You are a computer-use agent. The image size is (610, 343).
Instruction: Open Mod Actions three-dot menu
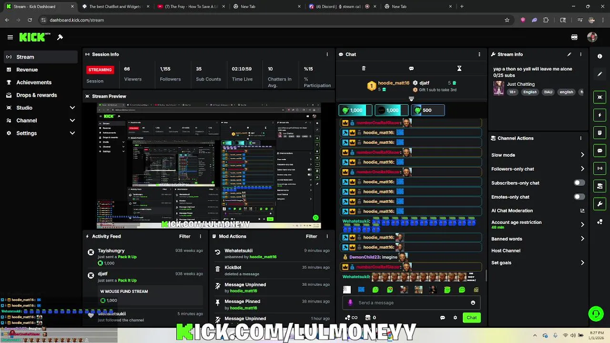(x=327, y=236)
